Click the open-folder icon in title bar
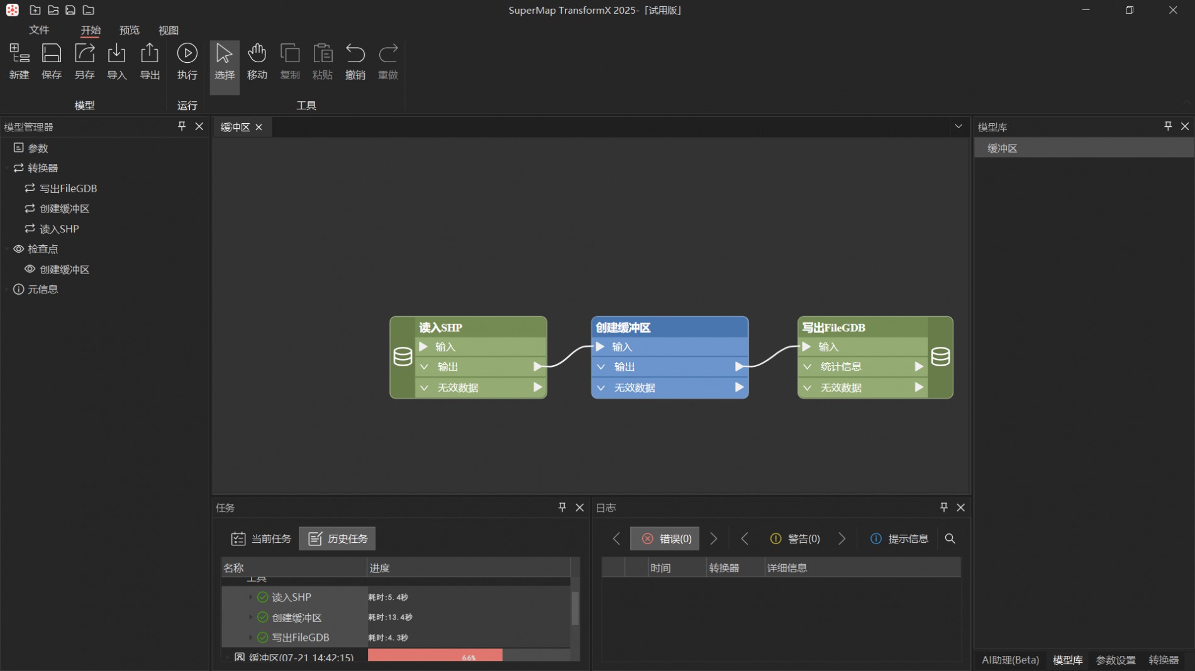Screen dimensions: 1195x671 pyautogui.click(x=53, y=10)
